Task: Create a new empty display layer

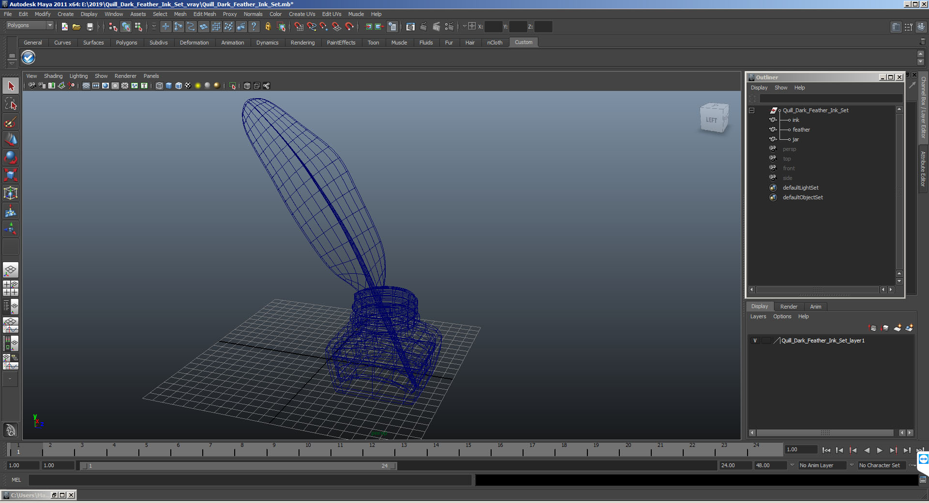Action: coord(898,328)
